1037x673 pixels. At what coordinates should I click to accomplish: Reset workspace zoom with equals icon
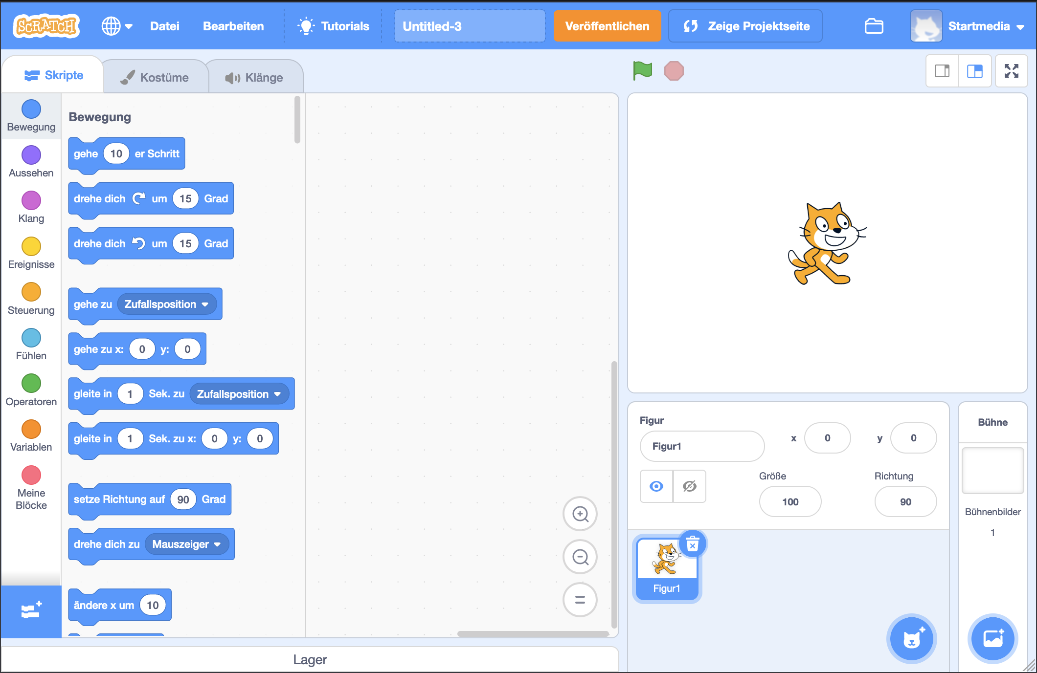pyautogui.click(x=580, y=600)
